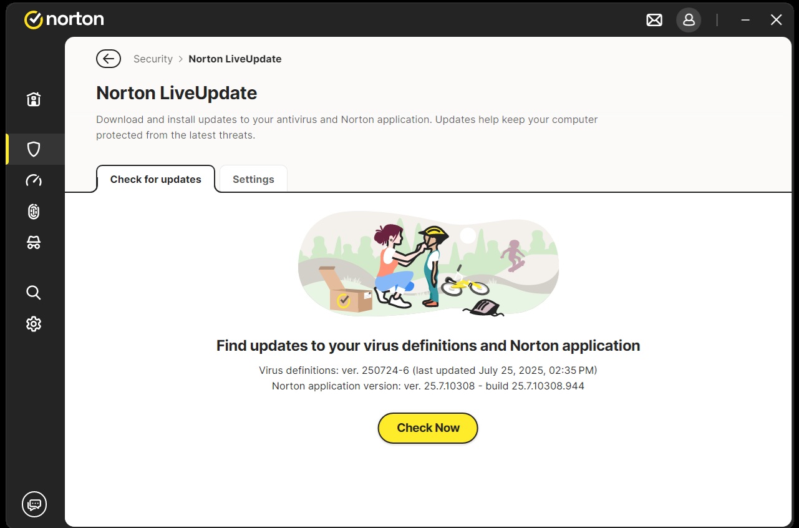Click the incognito glasses sidebar icon
Viewport: 799px width, 528px height.
(34, 243)
